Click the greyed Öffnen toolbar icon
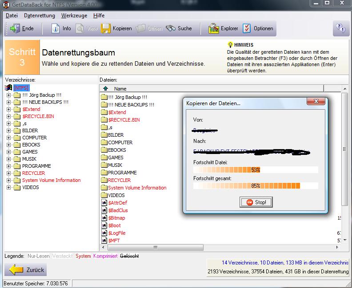 coord(140,28)
